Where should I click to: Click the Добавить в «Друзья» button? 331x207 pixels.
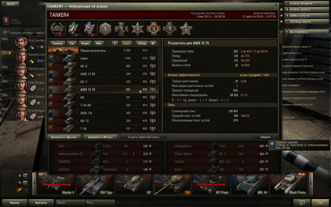[x=64, y=137]
